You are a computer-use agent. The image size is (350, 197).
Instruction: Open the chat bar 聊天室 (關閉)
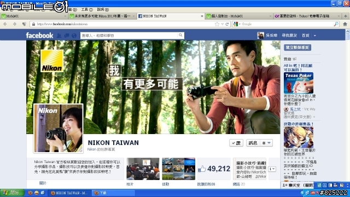pos(297,185)
